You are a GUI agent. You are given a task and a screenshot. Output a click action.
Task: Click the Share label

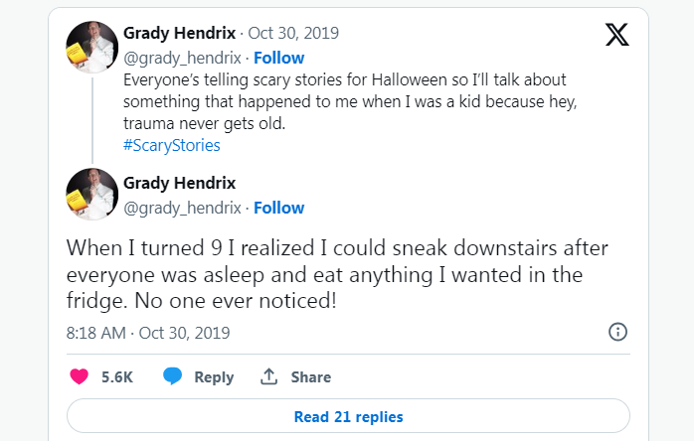click(310, 377)
